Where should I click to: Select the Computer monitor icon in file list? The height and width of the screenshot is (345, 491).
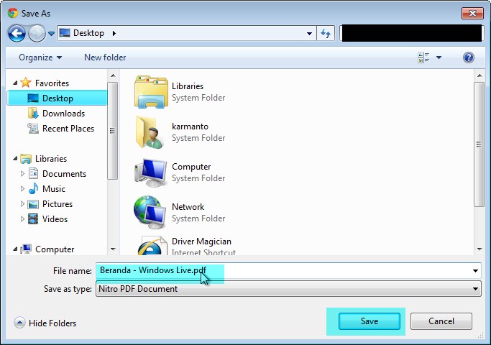tap(150, 172)
